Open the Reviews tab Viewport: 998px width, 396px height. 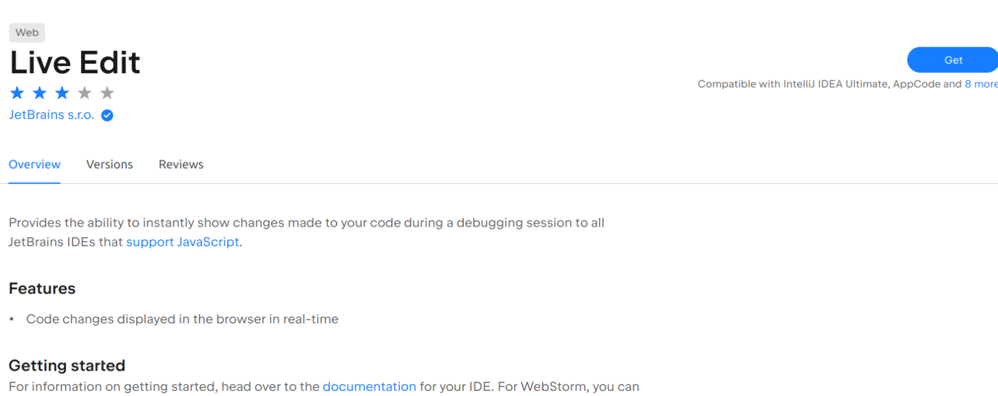181,164
